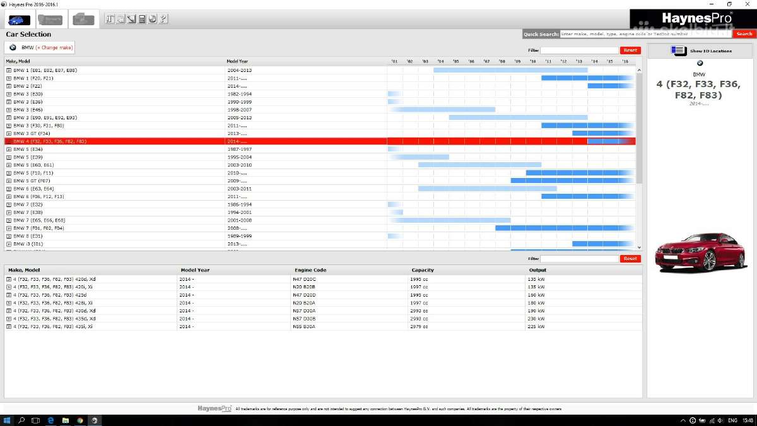Launch Microsoft Edge from taskbar
Image resolution: width=757 pixels, height=426 pixels.
[x=50, y=420]
